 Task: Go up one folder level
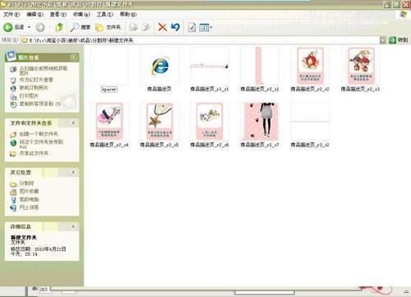59,27
